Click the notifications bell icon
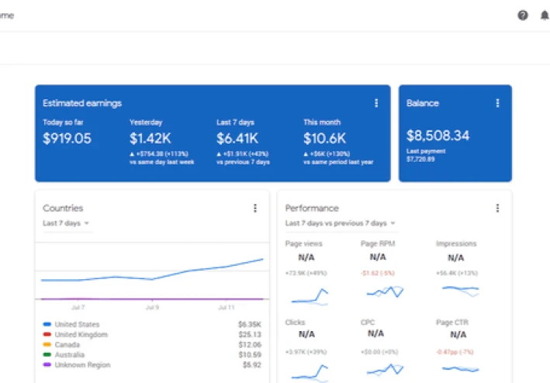Viewport: 550px width, 383px height. tap(545, 15)
